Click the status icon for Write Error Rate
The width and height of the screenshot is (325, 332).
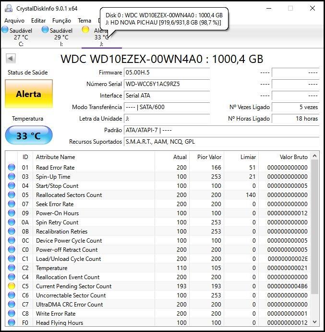coord(12,313)
